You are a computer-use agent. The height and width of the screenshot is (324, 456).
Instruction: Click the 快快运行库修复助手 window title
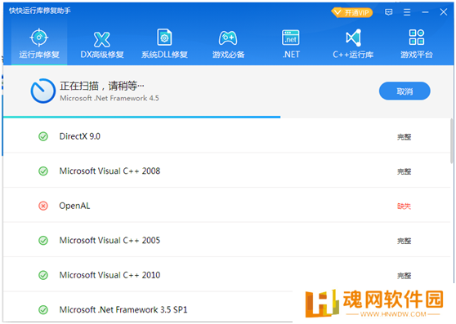40,11
